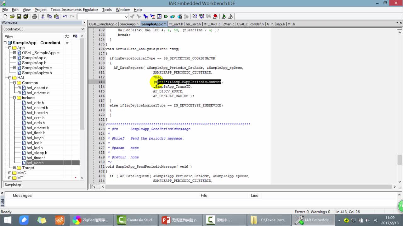Open C:\Texas Instr... Explorer taskbar item
The width and height of the screenshot is (403, 226).
pyautogui.click(x=270, y=220)
